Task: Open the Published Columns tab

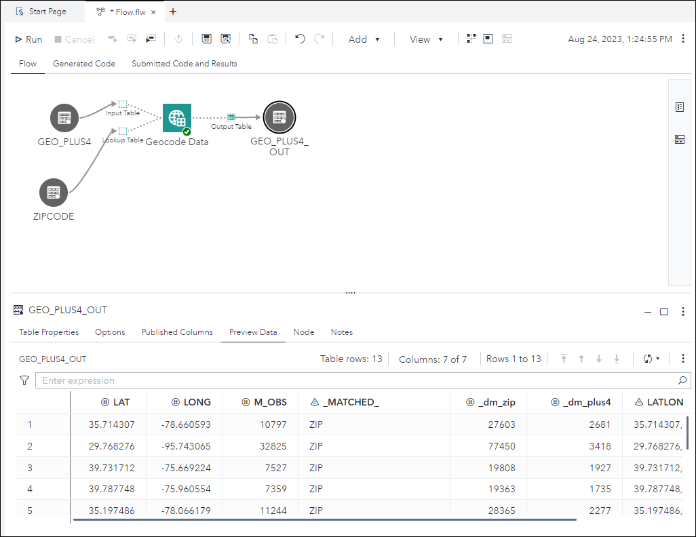Action: pyautogui.click(x=177, y=332)
